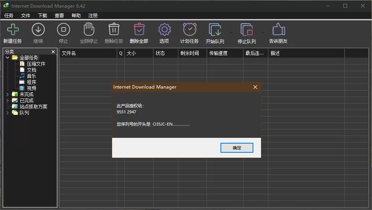Open the 任务 menu
Image resolution: width=372 pixels, height=210 pixels.
9,16
